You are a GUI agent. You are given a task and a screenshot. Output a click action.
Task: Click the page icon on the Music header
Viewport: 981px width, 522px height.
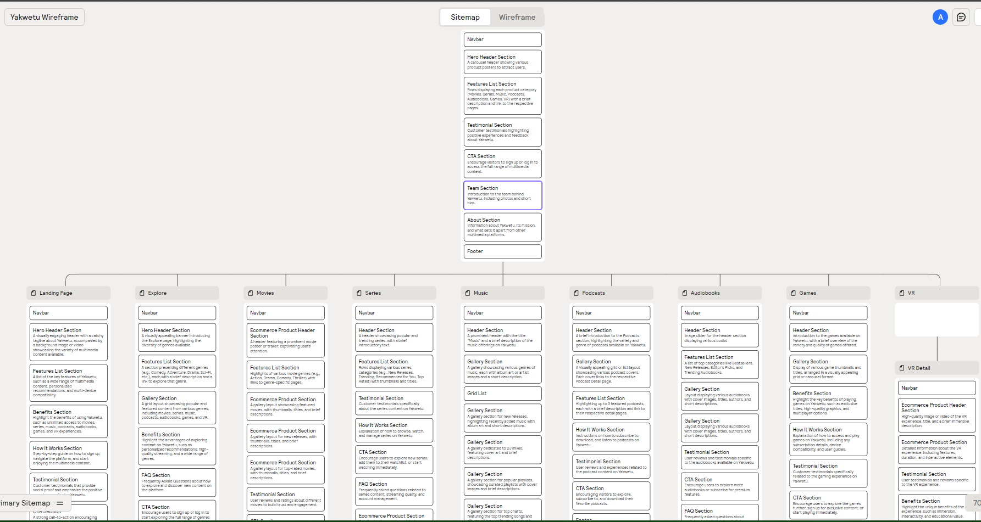(x=468, y=293)
